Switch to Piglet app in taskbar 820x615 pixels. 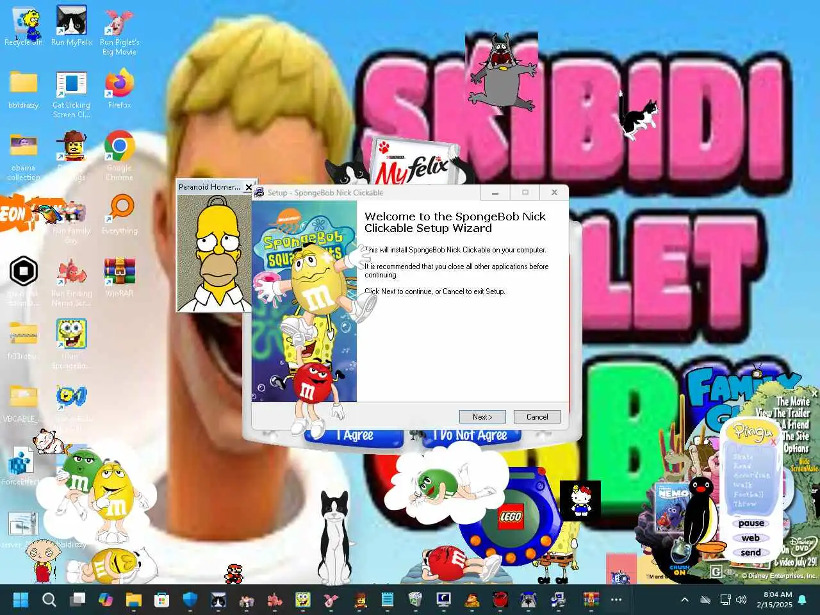point(331,600)
